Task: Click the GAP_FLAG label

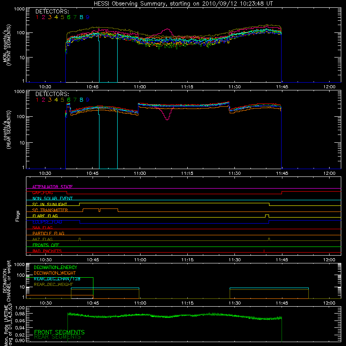Action: [x=42, y=192]
